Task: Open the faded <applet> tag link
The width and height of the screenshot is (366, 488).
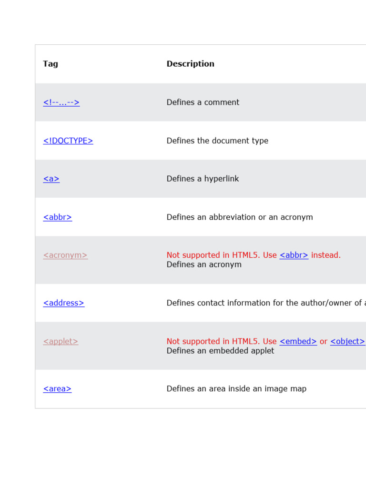Action: [61, 341]
